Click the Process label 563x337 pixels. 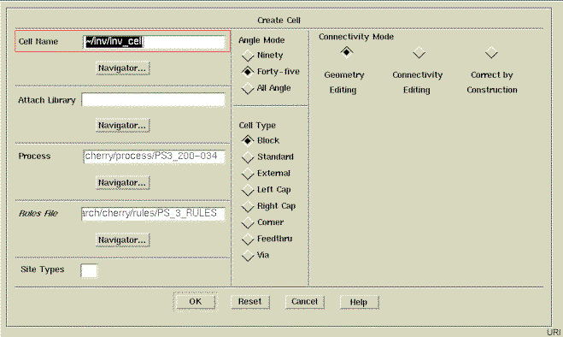tap(34, 156)
